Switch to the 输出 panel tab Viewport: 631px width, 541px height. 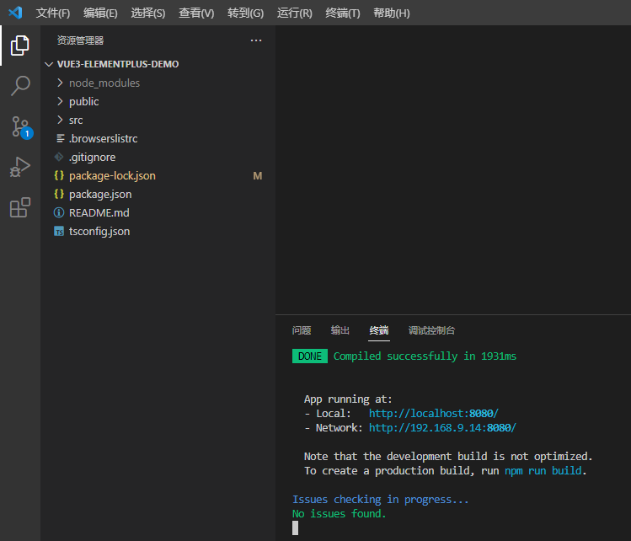point(340,330)
